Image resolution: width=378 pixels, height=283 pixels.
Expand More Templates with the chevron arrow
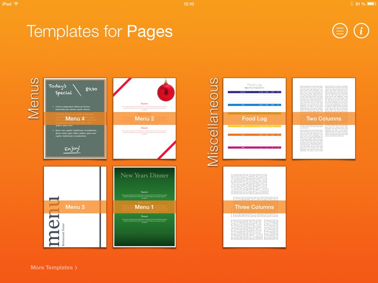(x=76, y=268)
